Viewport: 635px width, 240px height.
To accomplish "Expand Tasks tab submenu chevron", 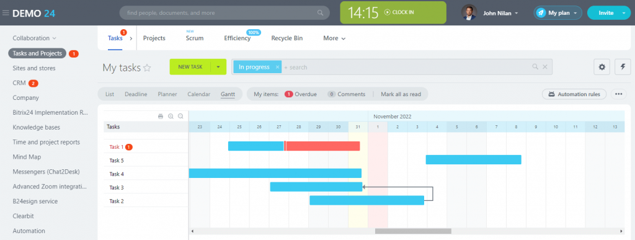I will coord(131,38).
